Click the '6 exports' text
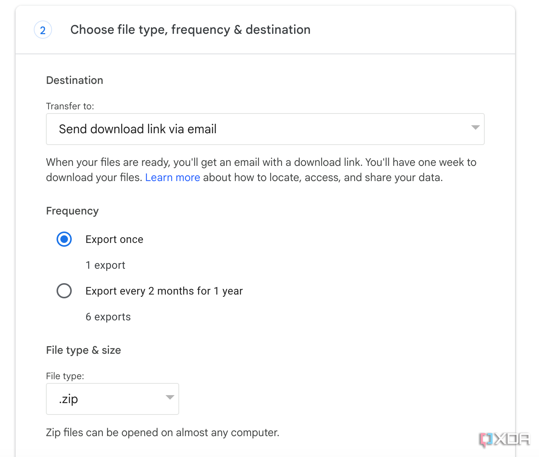The height and width of the screenshot is (457, 539). coord(108,317)
